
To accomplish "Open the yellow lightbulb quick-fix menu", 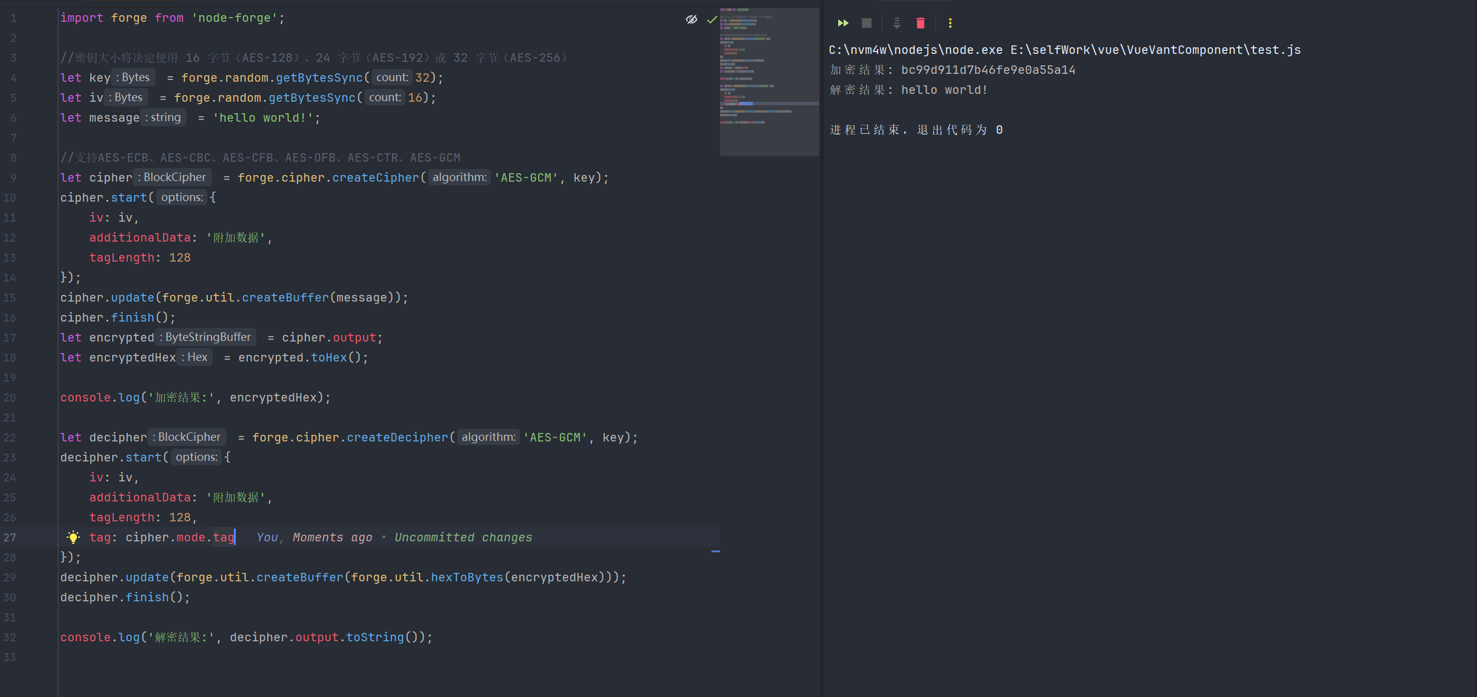I will [x=73, y=537].
